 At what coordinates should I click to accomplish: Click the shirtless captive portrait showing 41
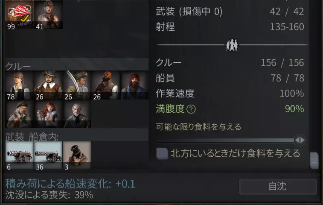point(48,15)
